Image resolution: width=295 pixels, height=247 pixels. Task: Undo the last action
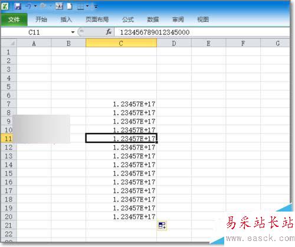28,6
